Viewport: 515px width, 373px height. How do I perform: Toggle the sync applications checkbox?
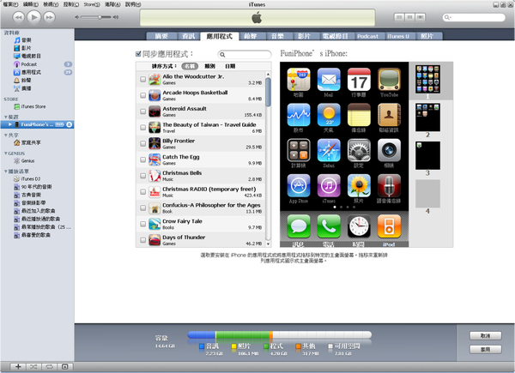pyautogui.click(x=138, y=54)
